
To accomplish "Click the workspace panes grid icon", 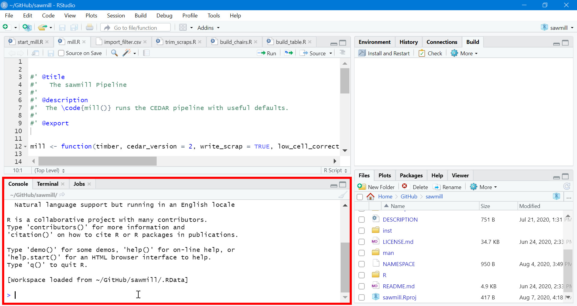I will click(x=183, y=27).
